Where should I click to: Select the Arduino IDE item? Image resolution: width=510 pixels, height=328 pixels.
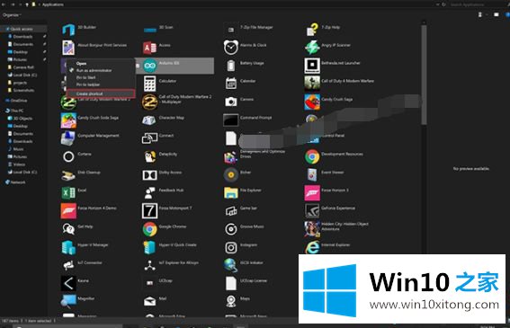(x=175, y=66)
